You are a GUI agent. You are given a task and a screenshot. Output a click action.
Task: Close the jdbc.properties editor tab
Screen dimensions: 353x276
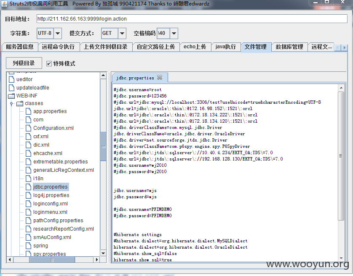tap(160, 77)
